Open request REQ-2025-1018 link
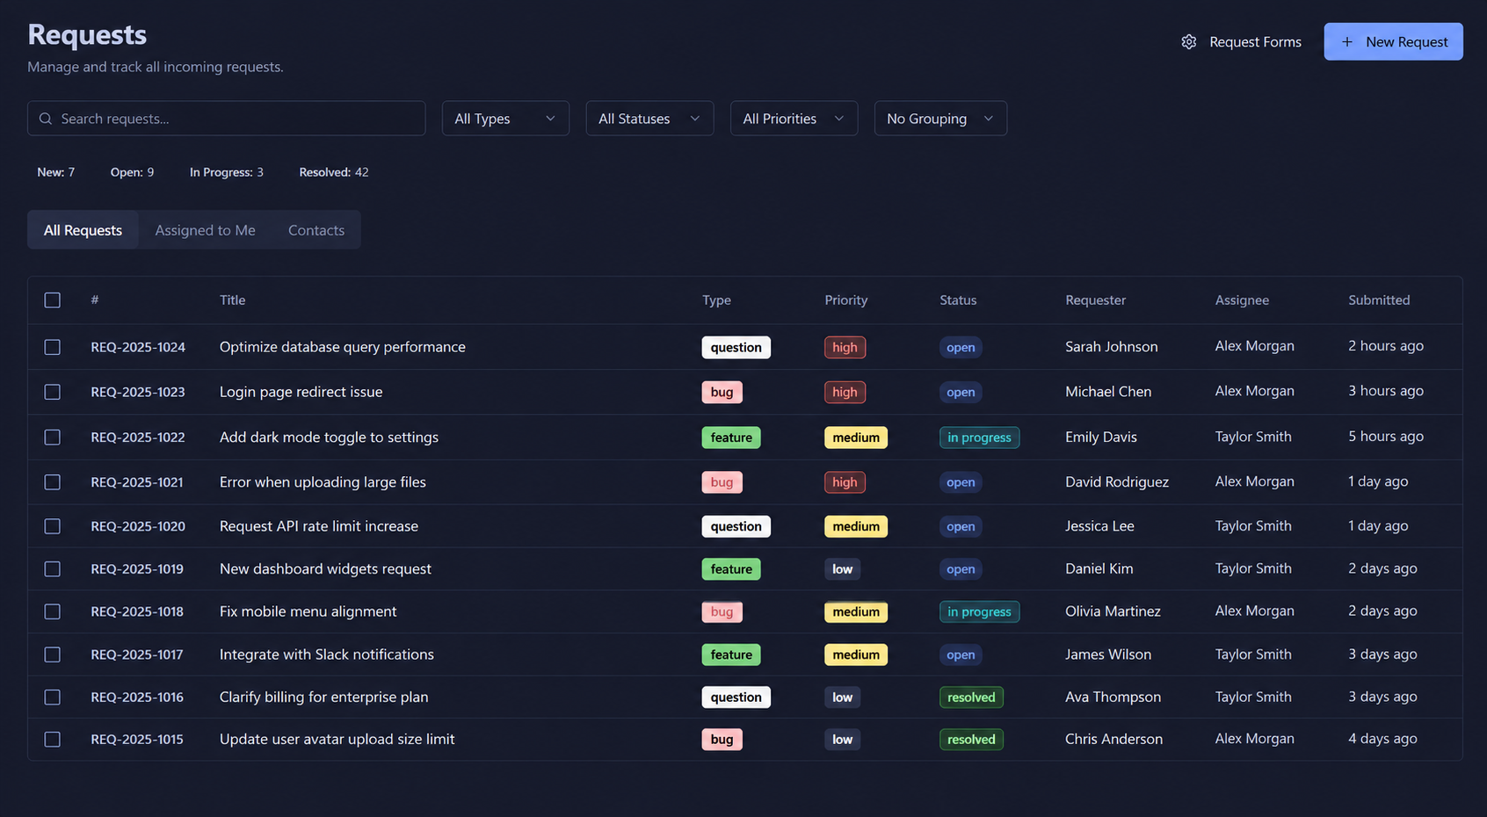This screenshot has width=1487, height=817. tap(137, 611)
